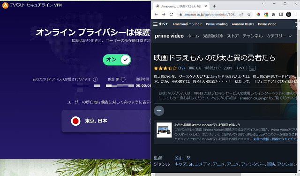300x176 pixels.
Task: Click the padlock site info icon
Action: coord(180,15)
